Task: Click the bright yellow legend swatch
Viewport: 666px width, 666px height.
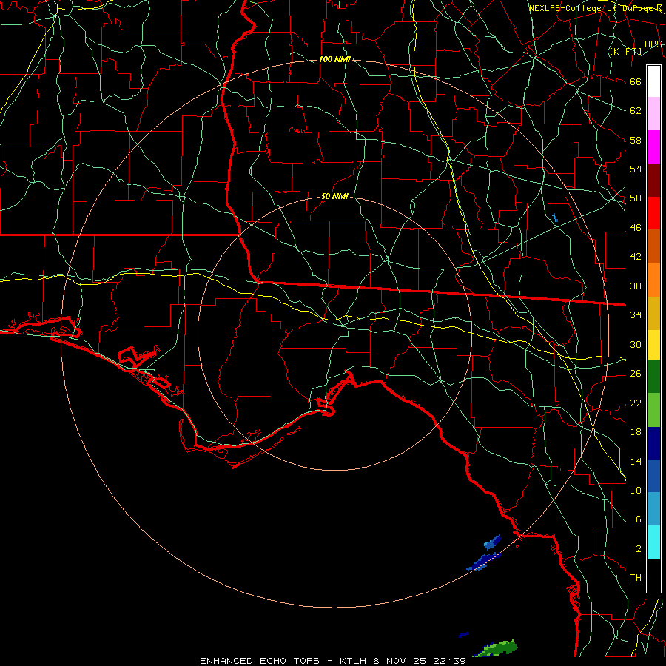Action: (653, 345)
